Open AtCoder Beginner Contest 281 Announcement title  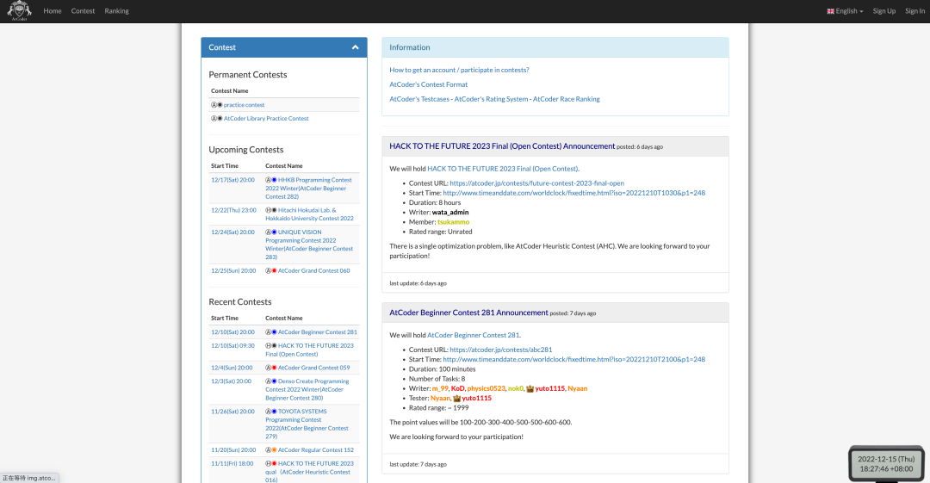[468, 313]
